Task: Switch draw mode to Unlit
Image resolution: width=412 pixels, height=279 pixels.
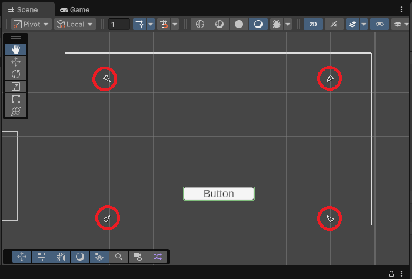Action: coord(239,25)
